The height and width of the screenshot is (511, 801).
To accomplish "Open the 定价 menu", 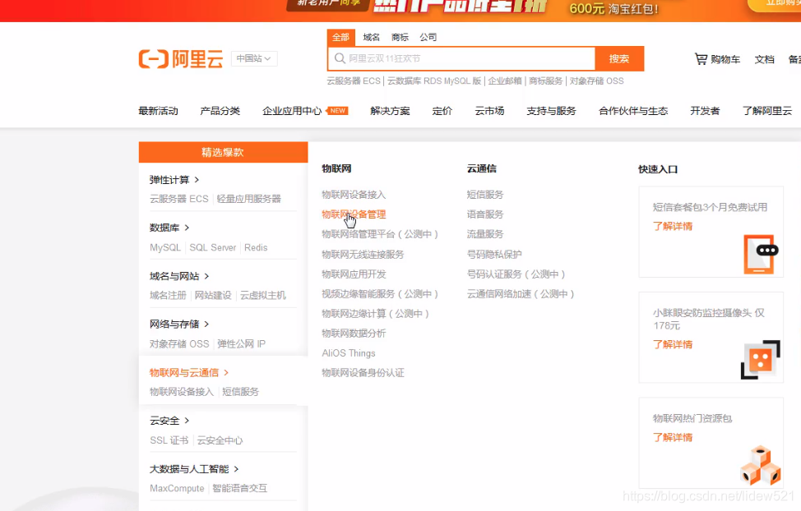I will 442,111.
